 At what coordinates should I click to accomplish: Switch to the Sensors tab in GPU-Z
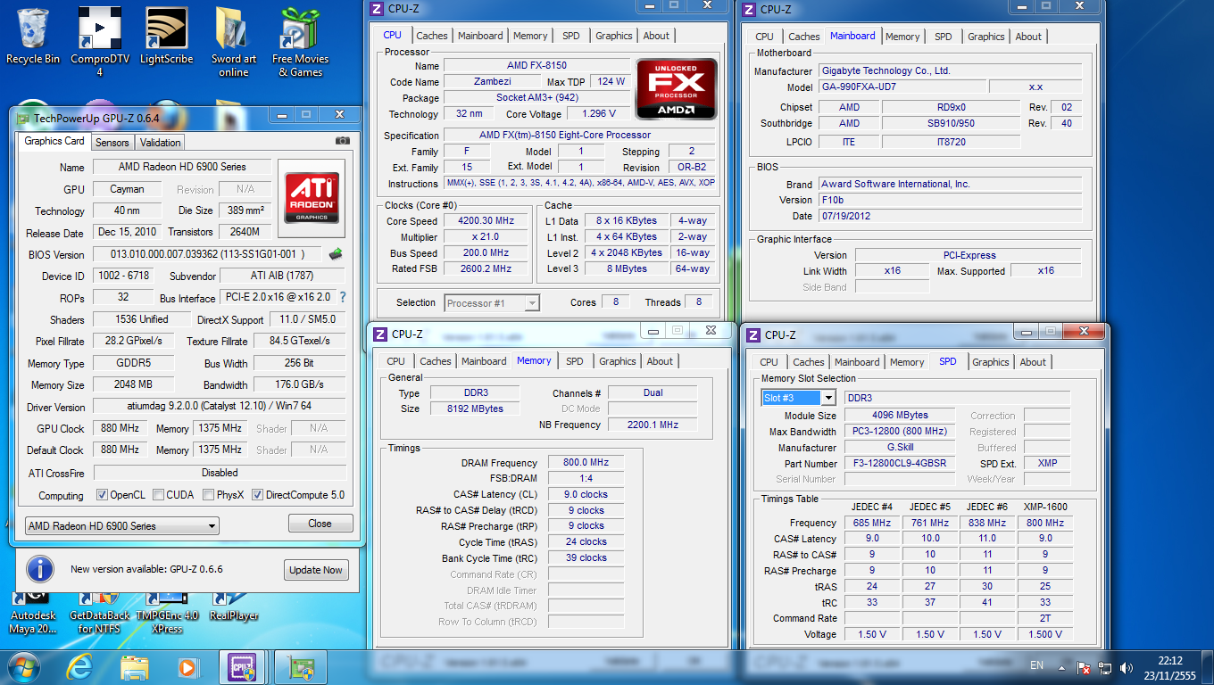pyautogui.click(x=112, y=143)
